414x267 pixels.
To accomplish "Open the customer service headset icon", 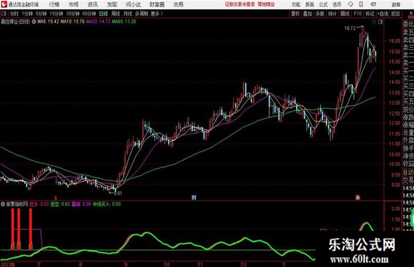I will [350, 4].
